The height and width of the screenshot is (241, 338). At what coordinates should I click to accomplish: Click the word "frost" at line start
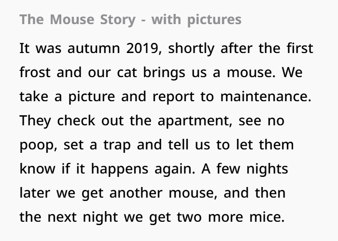[35, 72]
